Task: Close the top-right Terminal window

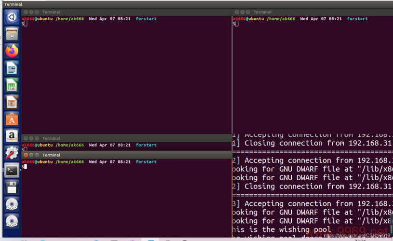Action: [237, 12]
